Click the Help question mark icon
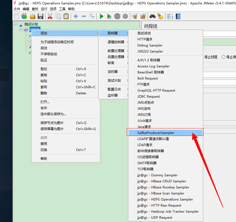The image size is (236, 222). (178, 16)
